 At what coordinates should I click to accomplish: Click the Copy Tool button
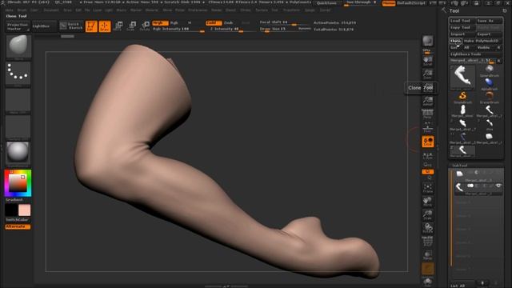pos(462,28)
